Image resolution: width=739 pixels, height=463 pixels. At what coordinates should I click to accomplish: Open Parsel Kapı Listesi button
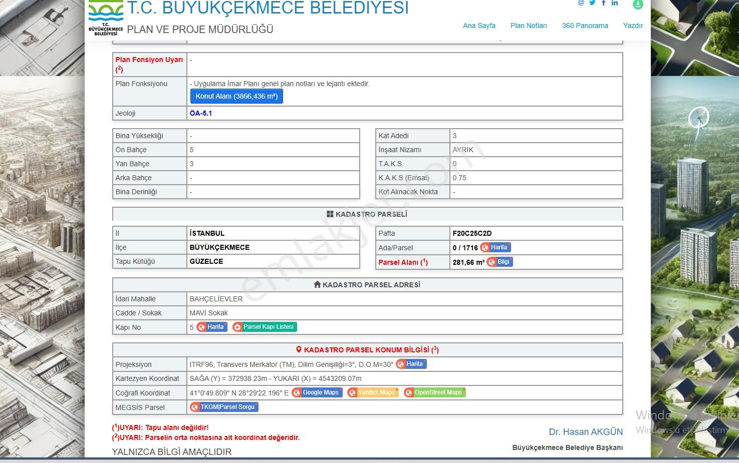(x=265, y=327)
